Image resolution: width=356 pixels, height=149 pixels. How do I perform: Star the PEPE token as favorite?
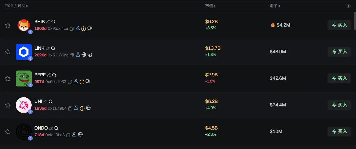pyautogui.click(x=8, y=78)
